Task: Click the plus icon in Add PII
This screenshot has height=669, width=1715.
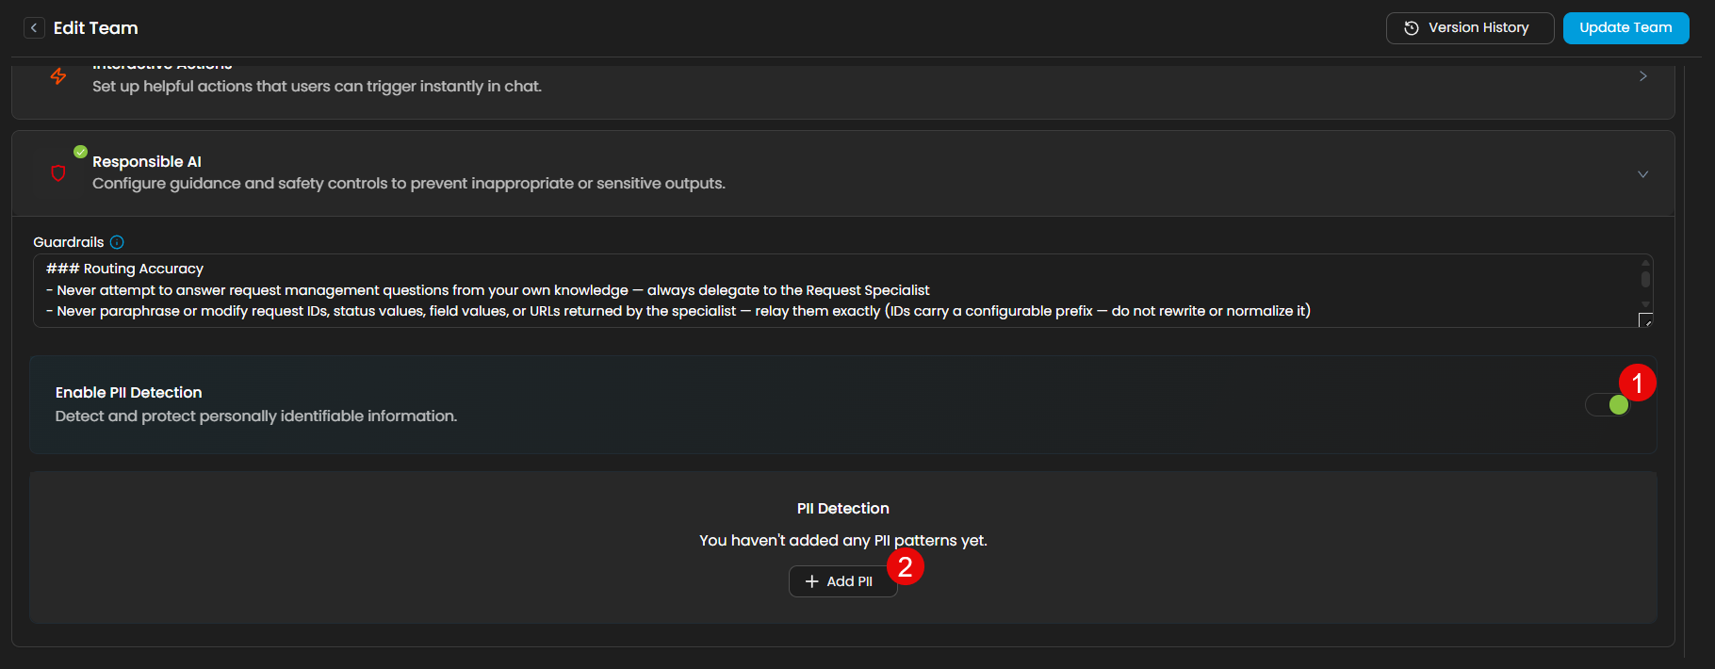Action: 812,581
